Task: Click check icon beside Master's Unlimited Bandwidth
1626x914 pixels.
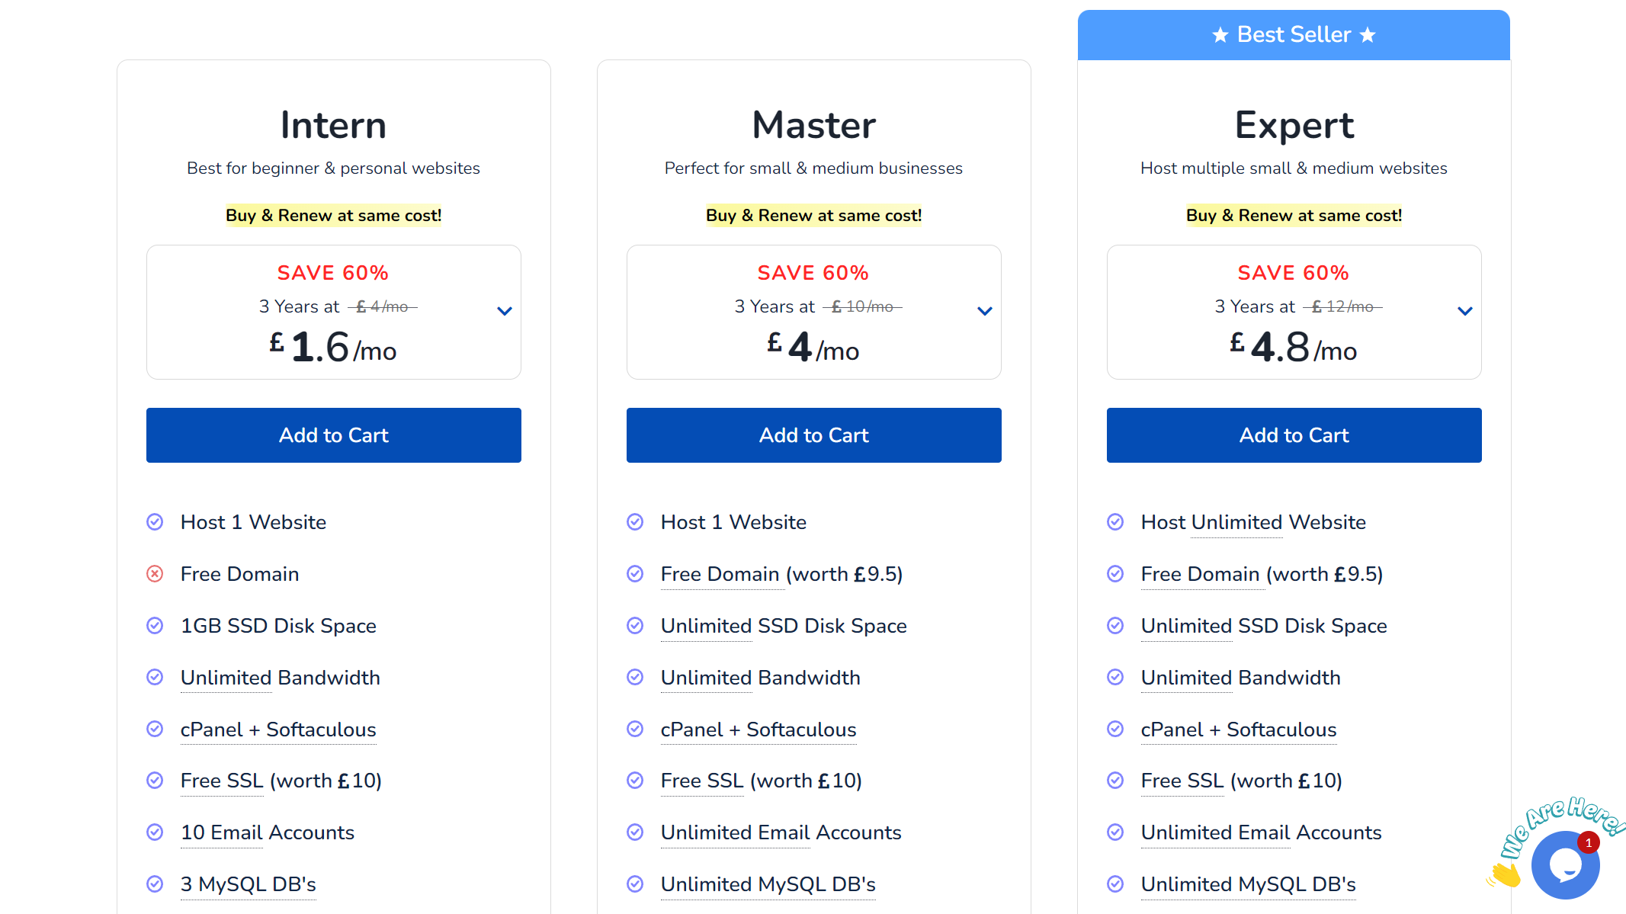Action: click(x=635, y=678)
